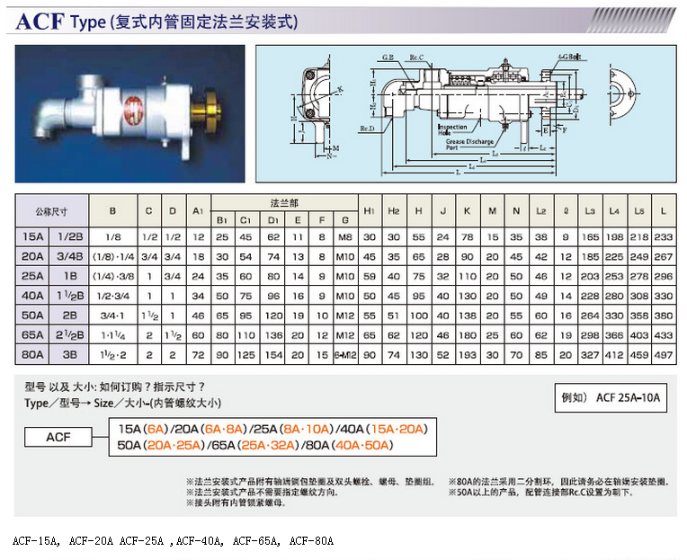
Task: Click the L value 433
Action: pyautogui.click(x=664, y=335)
